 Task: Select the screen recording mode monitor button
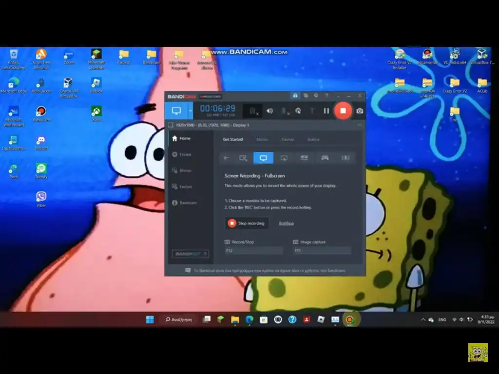[176, 111]
